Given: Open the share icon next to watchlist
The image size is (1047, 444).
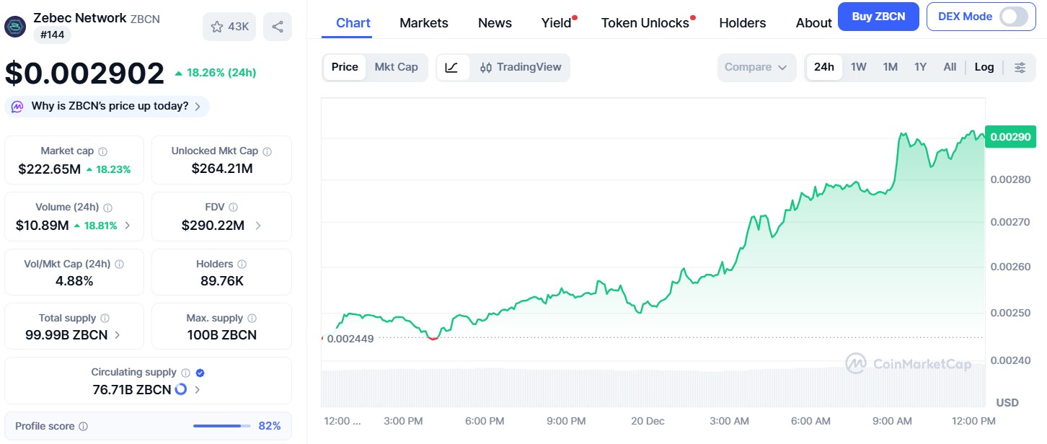Looking at the screenshot, I should click(x=278, y=26).
